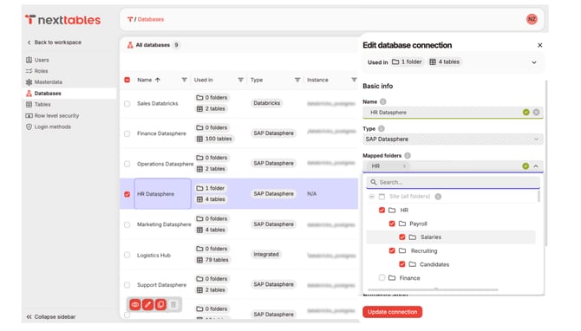Viewport: 581px width, 331px height.
Task: Collapse the sidebar
Action: 51,317
